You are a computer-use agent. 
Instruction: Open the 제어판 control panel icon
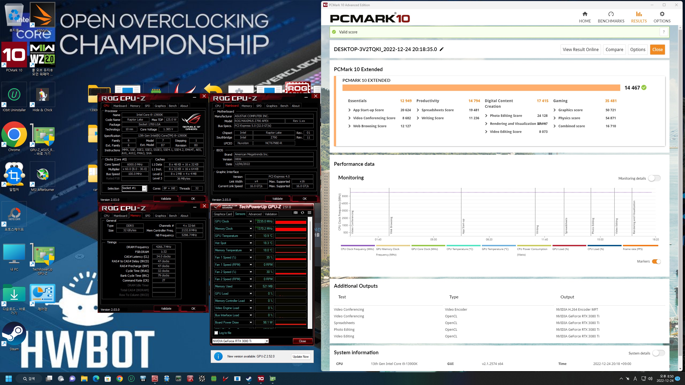[43, 297]
